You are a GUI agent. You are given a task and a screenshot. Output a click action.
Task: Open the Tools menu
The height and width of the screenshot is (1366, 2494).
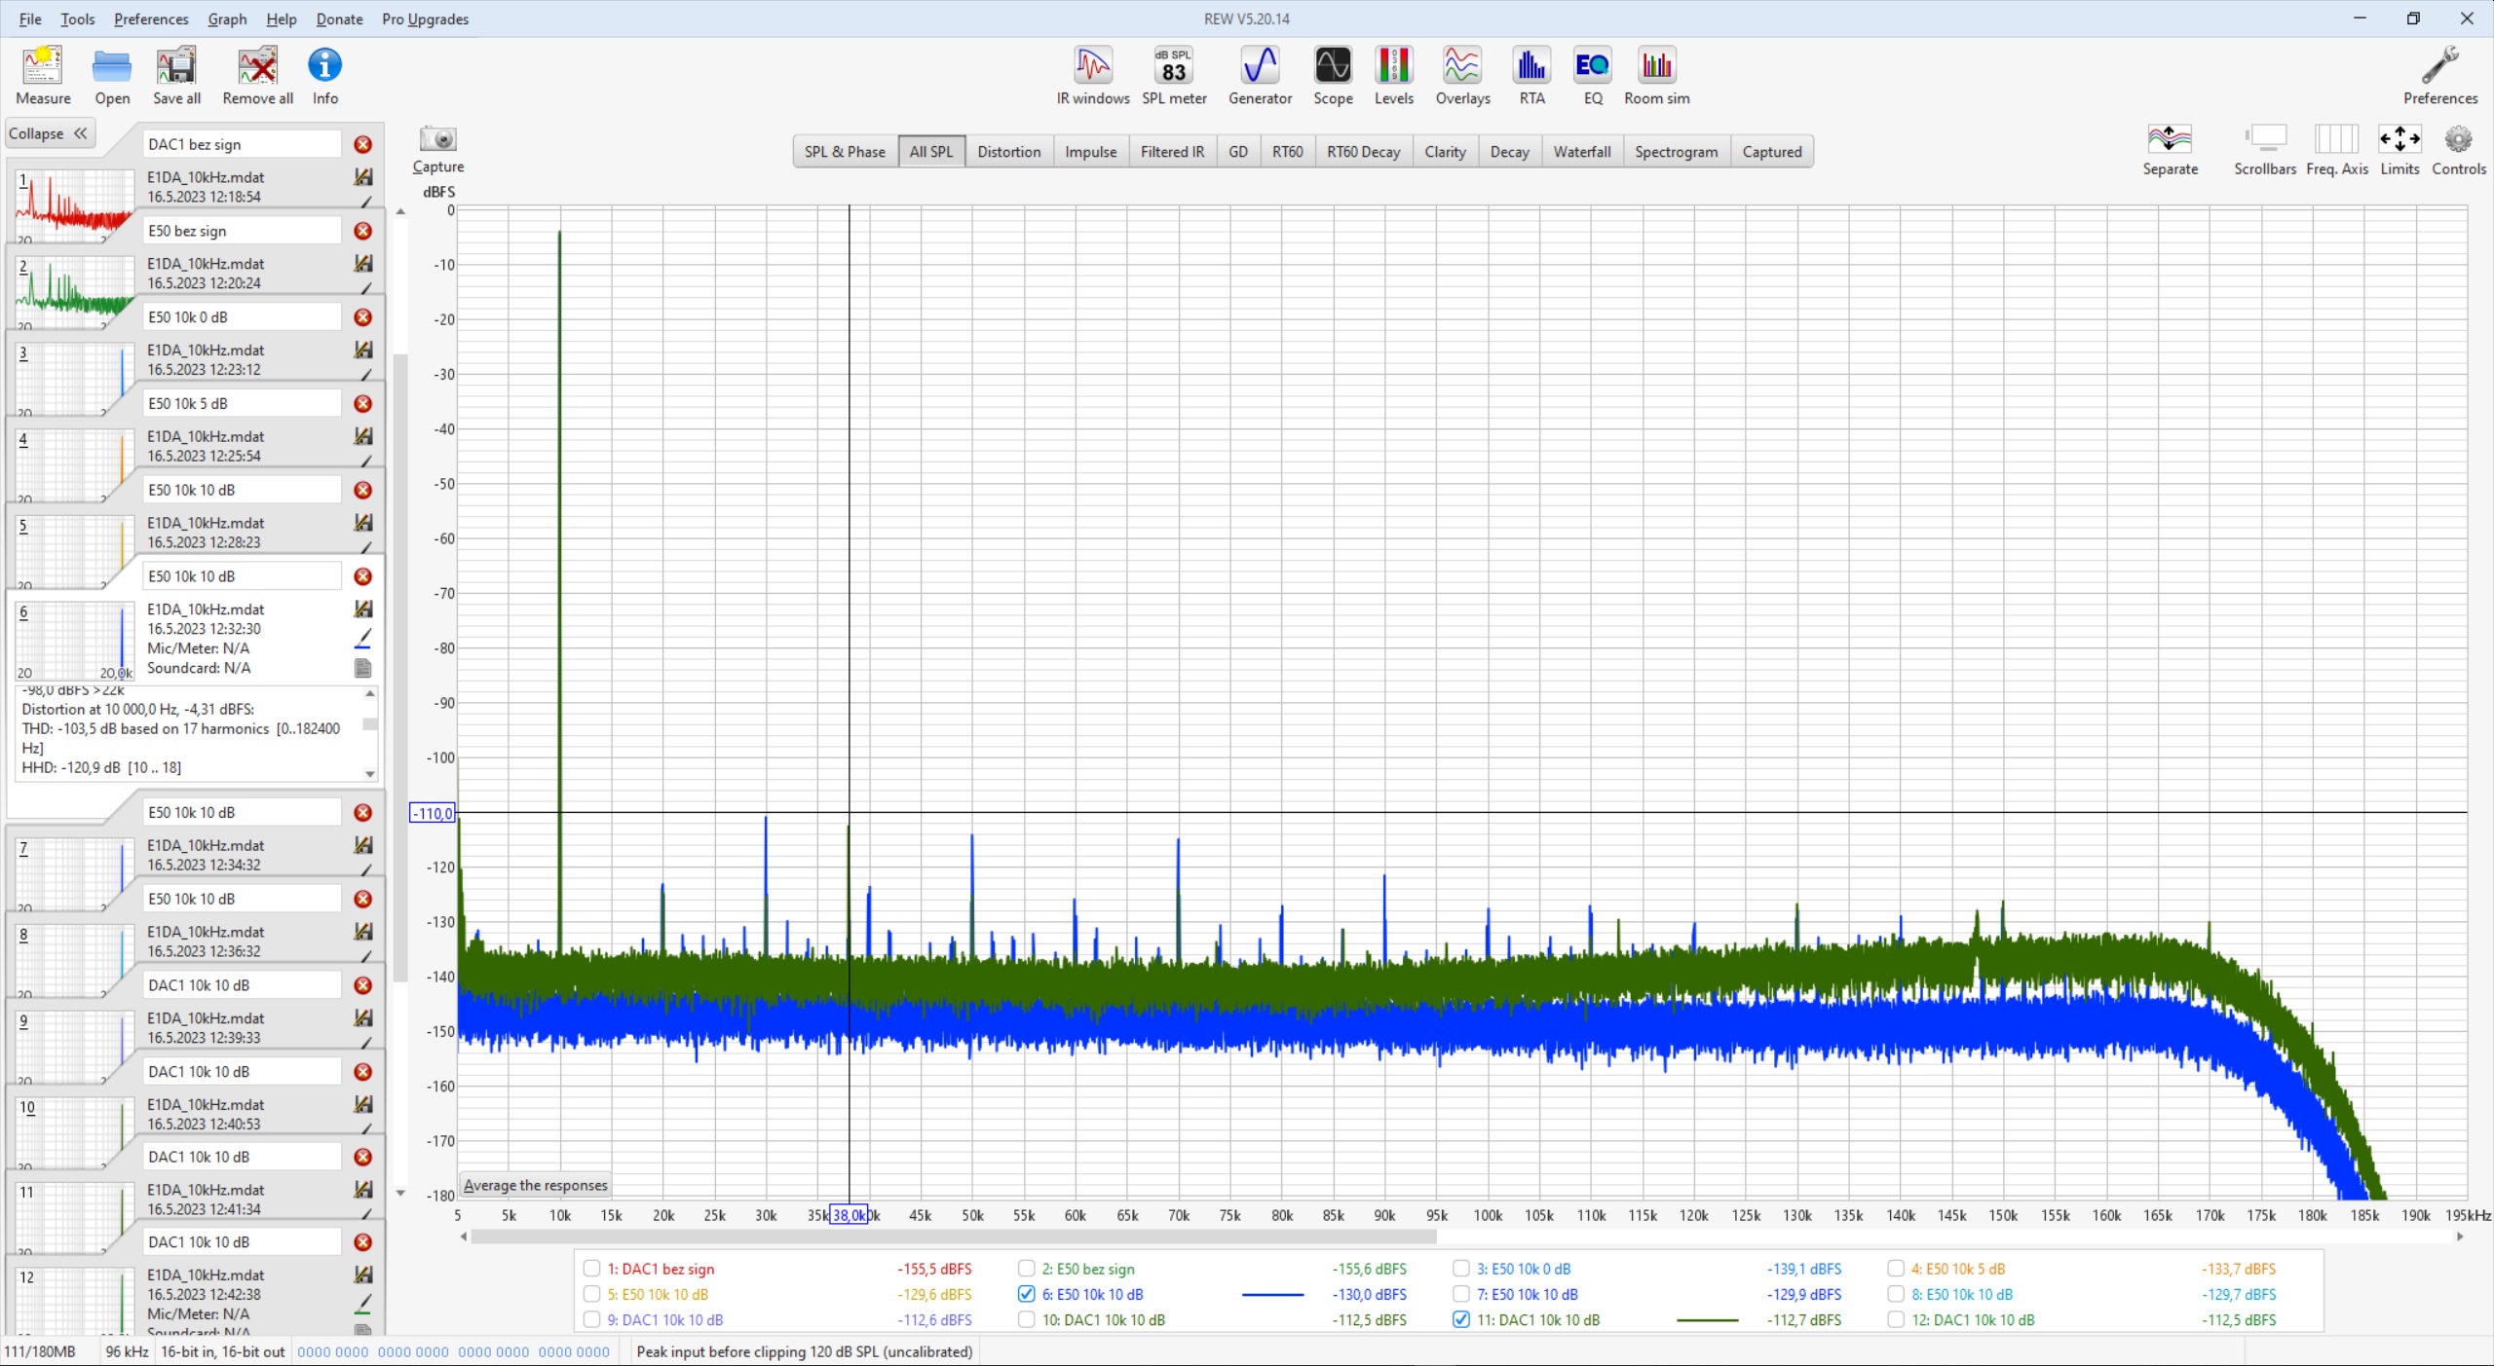click(x=77, y=18)
